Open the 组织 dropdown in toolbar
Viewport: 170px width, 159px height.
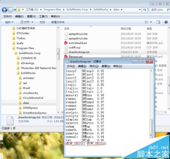pos(9,22)
